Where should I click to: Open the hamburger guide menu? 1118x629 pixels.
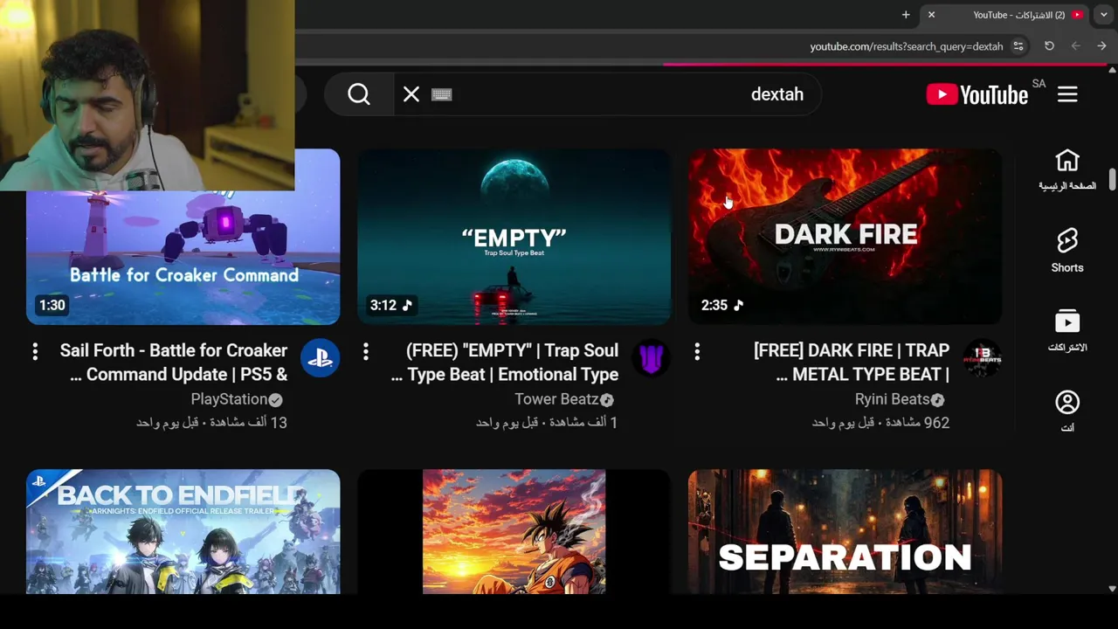click(1067, 94)
